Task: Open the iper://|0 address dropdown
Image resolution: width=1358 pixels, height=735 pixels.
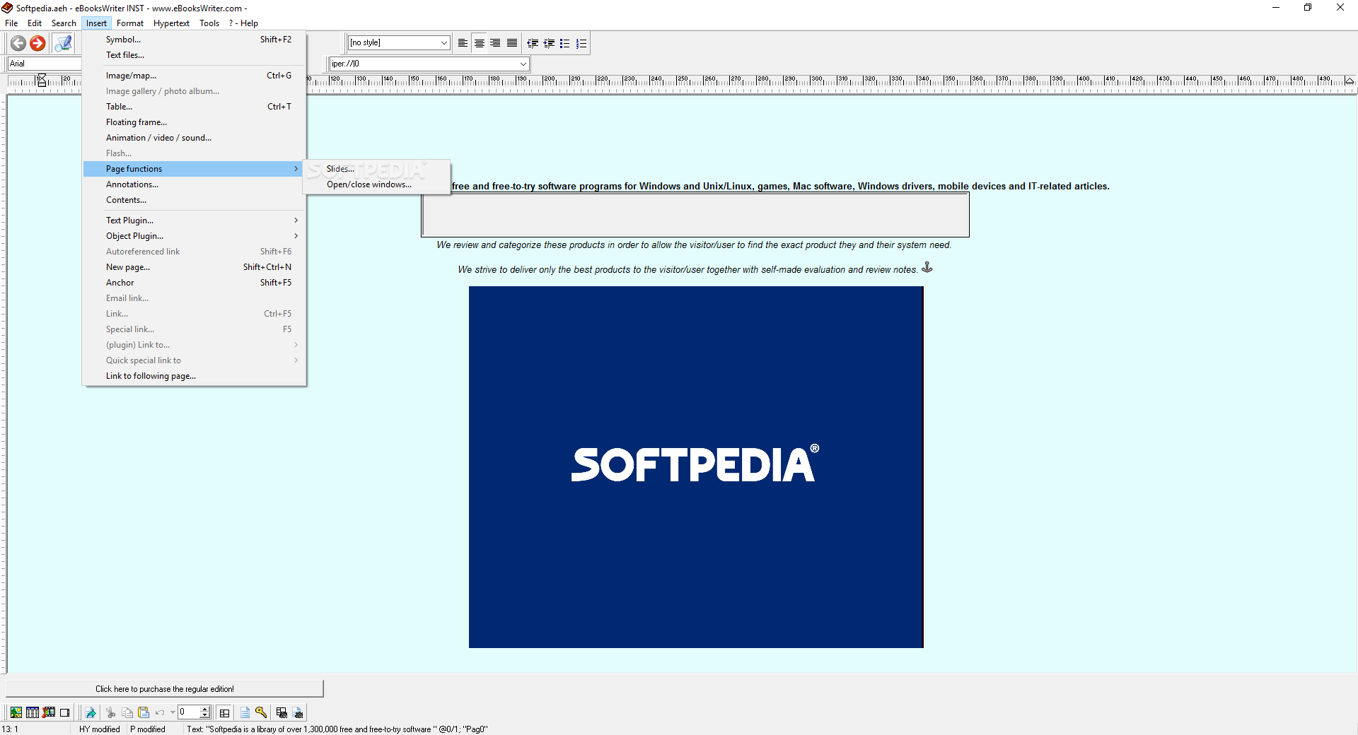Action: coord(523,64)
